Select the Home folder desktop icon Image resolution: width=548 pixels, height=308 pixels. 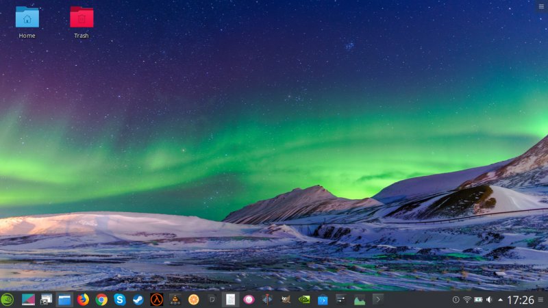(x=27, y=23)
